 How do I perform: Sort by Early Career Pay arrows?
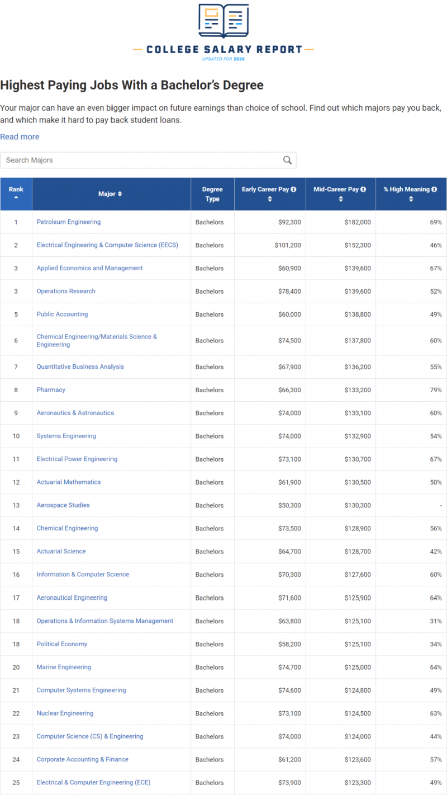coord(270,199)
